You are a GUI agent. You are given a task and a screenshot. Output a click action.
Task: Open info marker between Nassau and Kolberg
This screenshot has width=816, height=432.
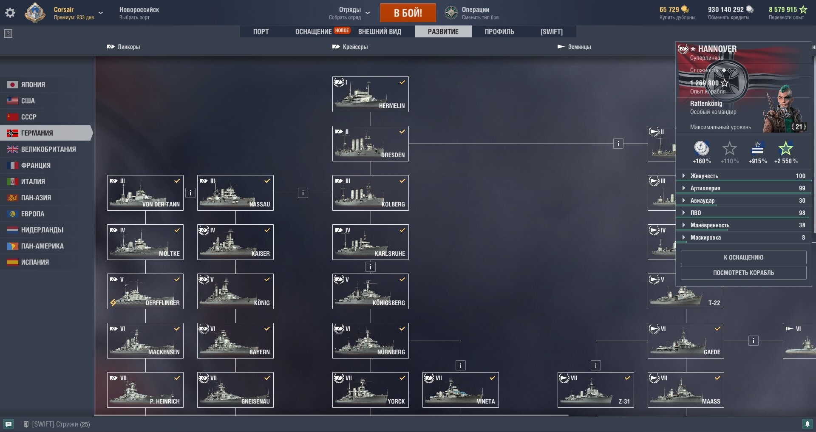click(x=303, y=193)
